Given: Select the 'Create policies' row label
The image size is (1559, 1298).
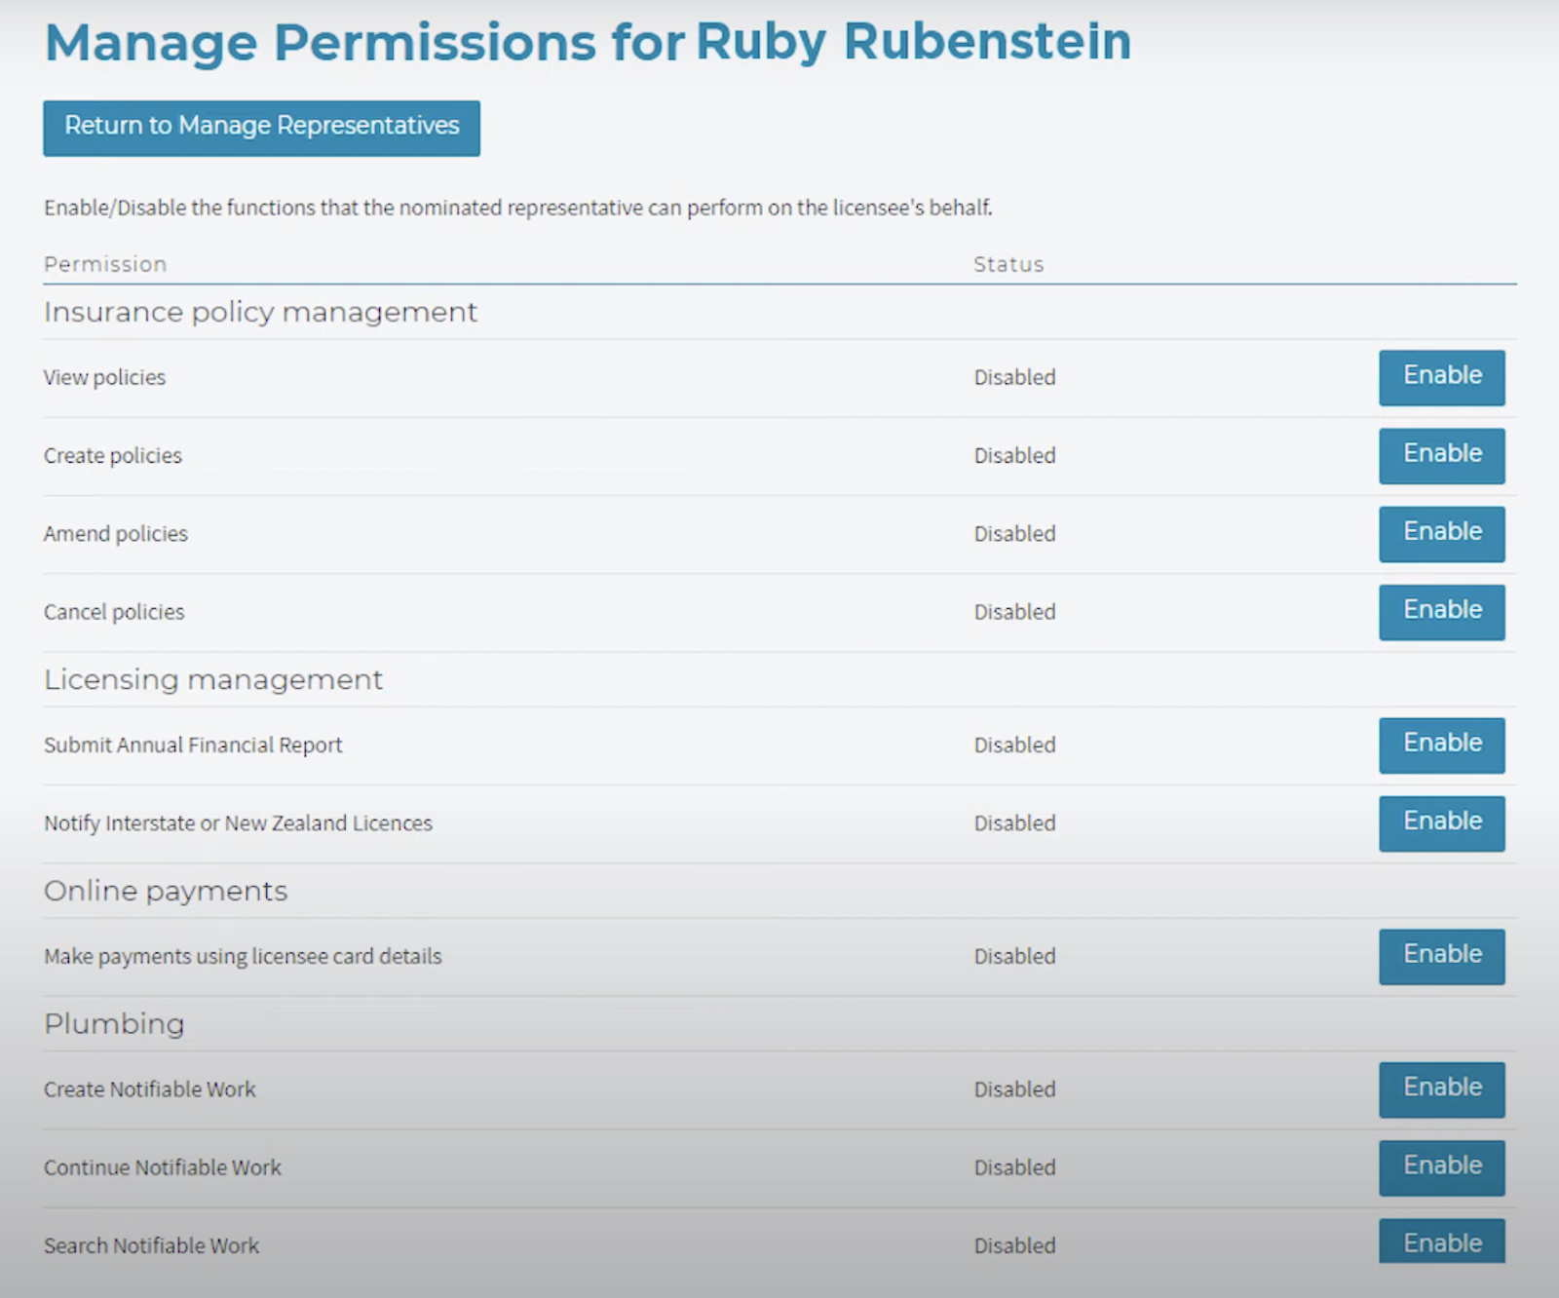Looking at the screenshot, I should (x=112, y=456).
